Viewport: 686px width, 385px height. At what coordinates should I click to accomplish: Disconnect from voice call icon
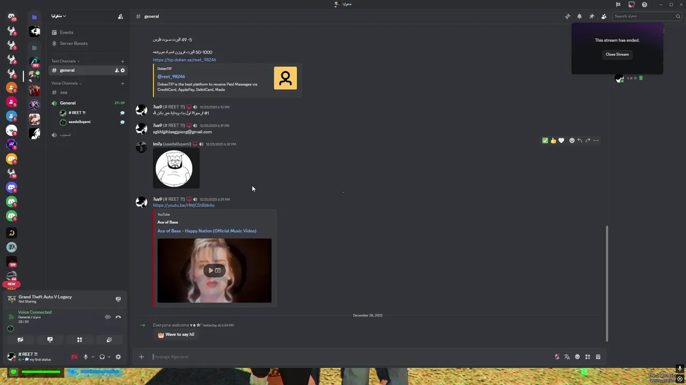pos(118,317)
